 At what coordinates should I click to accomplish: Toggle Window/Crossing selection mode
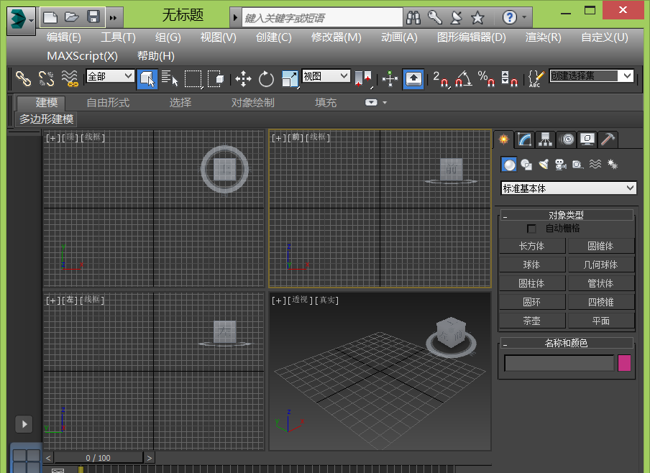(x=216, y=78)
